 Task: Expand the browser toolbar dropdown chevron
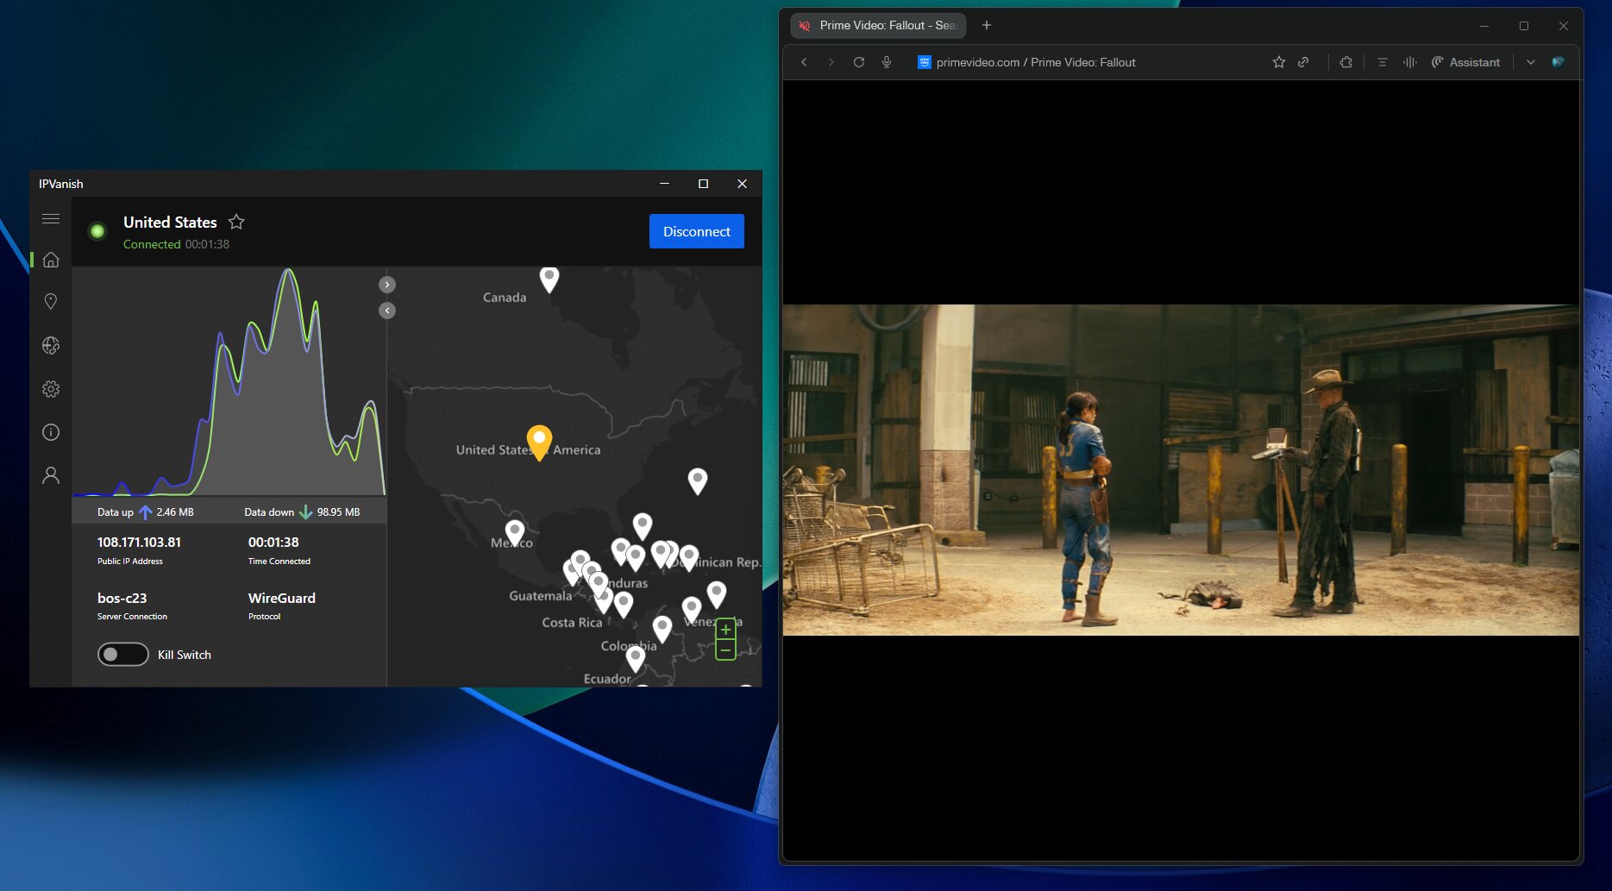[1531, 62]
